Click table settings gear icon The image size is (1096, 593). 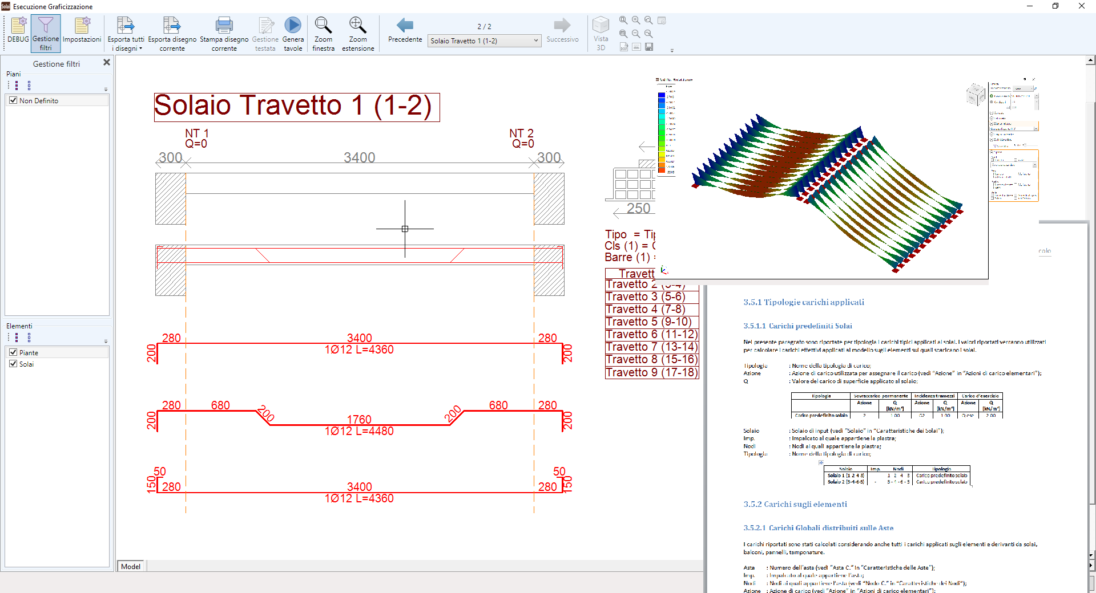[662, 21]
